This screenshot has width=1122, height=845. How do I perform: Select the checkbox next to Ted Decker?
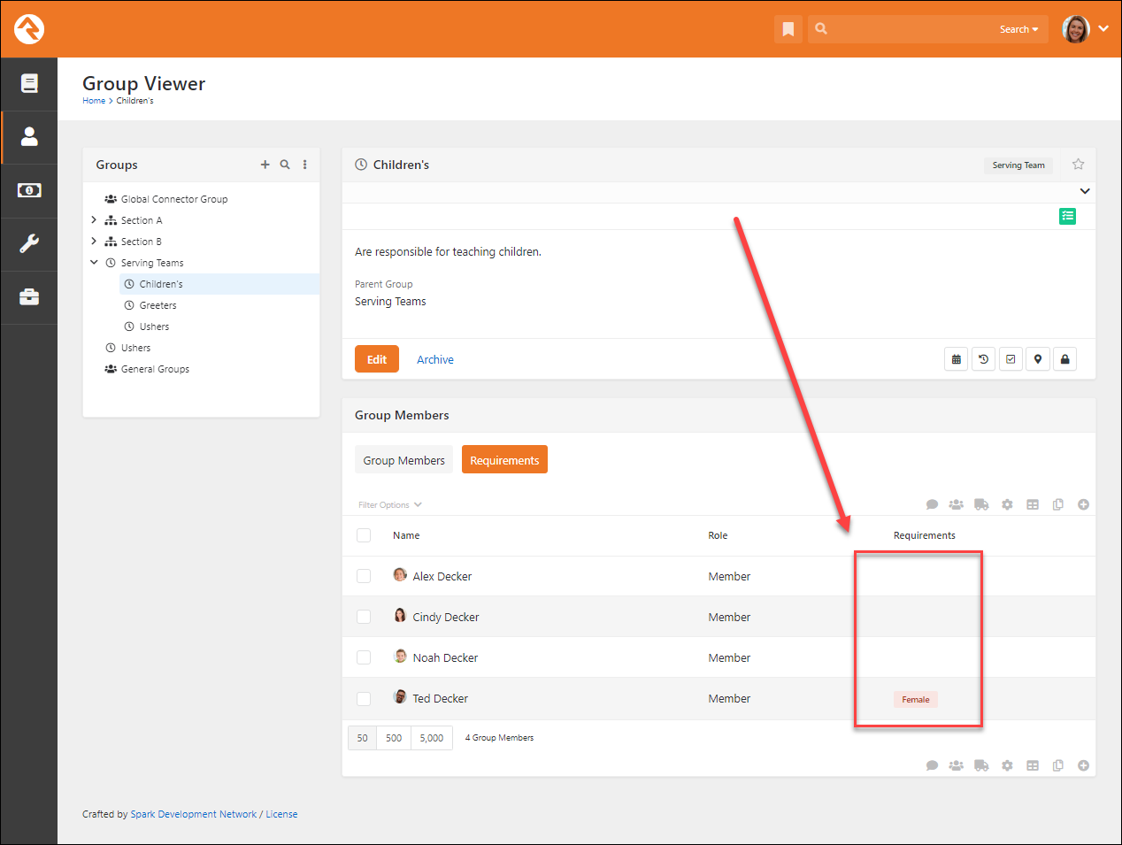tap(364, 698)
